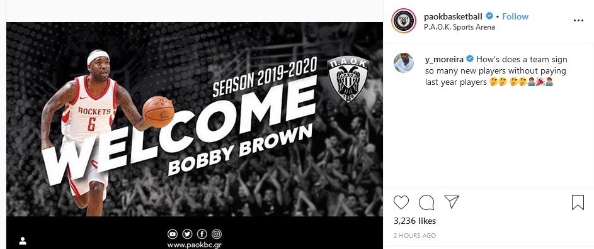Click Instagram icon in image footer
This screenshot has height=249, width=594.
pos(217,235)
